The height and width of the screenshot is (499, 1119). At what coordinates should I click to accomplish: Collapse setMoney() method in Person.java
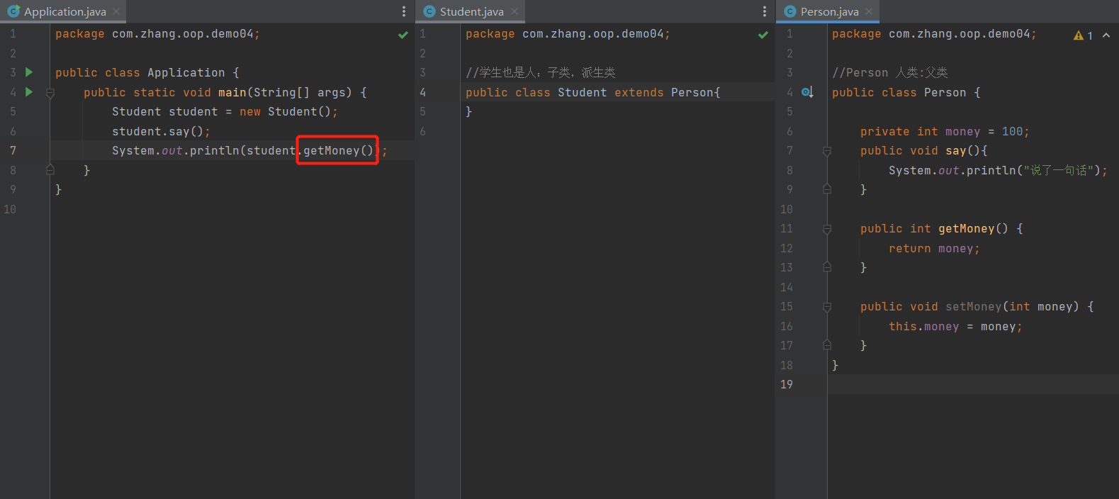click(x=827, y=307)
